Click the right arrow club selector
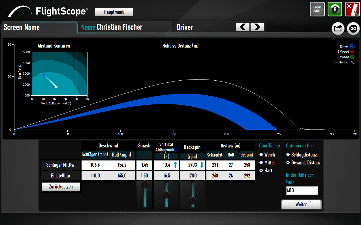 pos(257,27)
